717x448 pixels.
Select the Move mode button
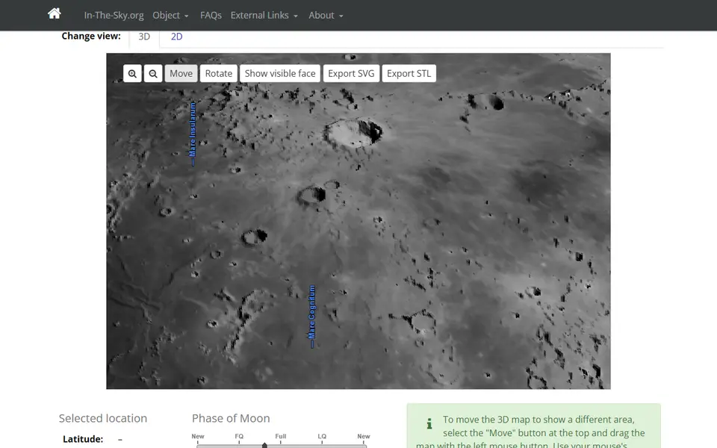coord(181,74)
